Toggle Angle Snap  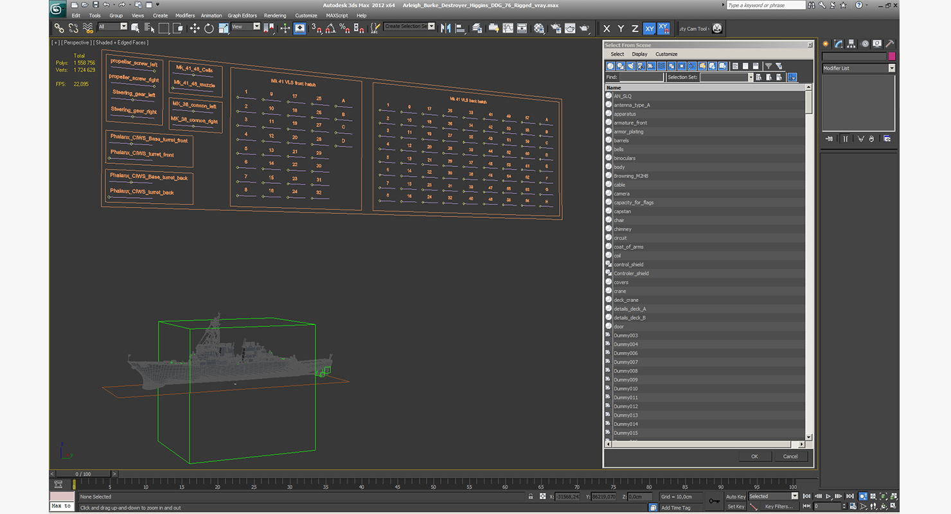click(x=330, y=28)
